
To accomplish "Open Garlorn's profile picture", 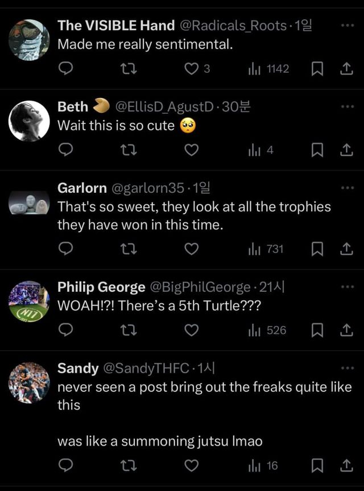I will 29,202.
